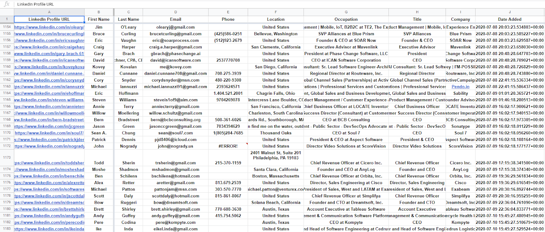Select the Chagrin Falls, Ohio location cell
The height and width of the screenshot is (232, 545).
[276, 93]
